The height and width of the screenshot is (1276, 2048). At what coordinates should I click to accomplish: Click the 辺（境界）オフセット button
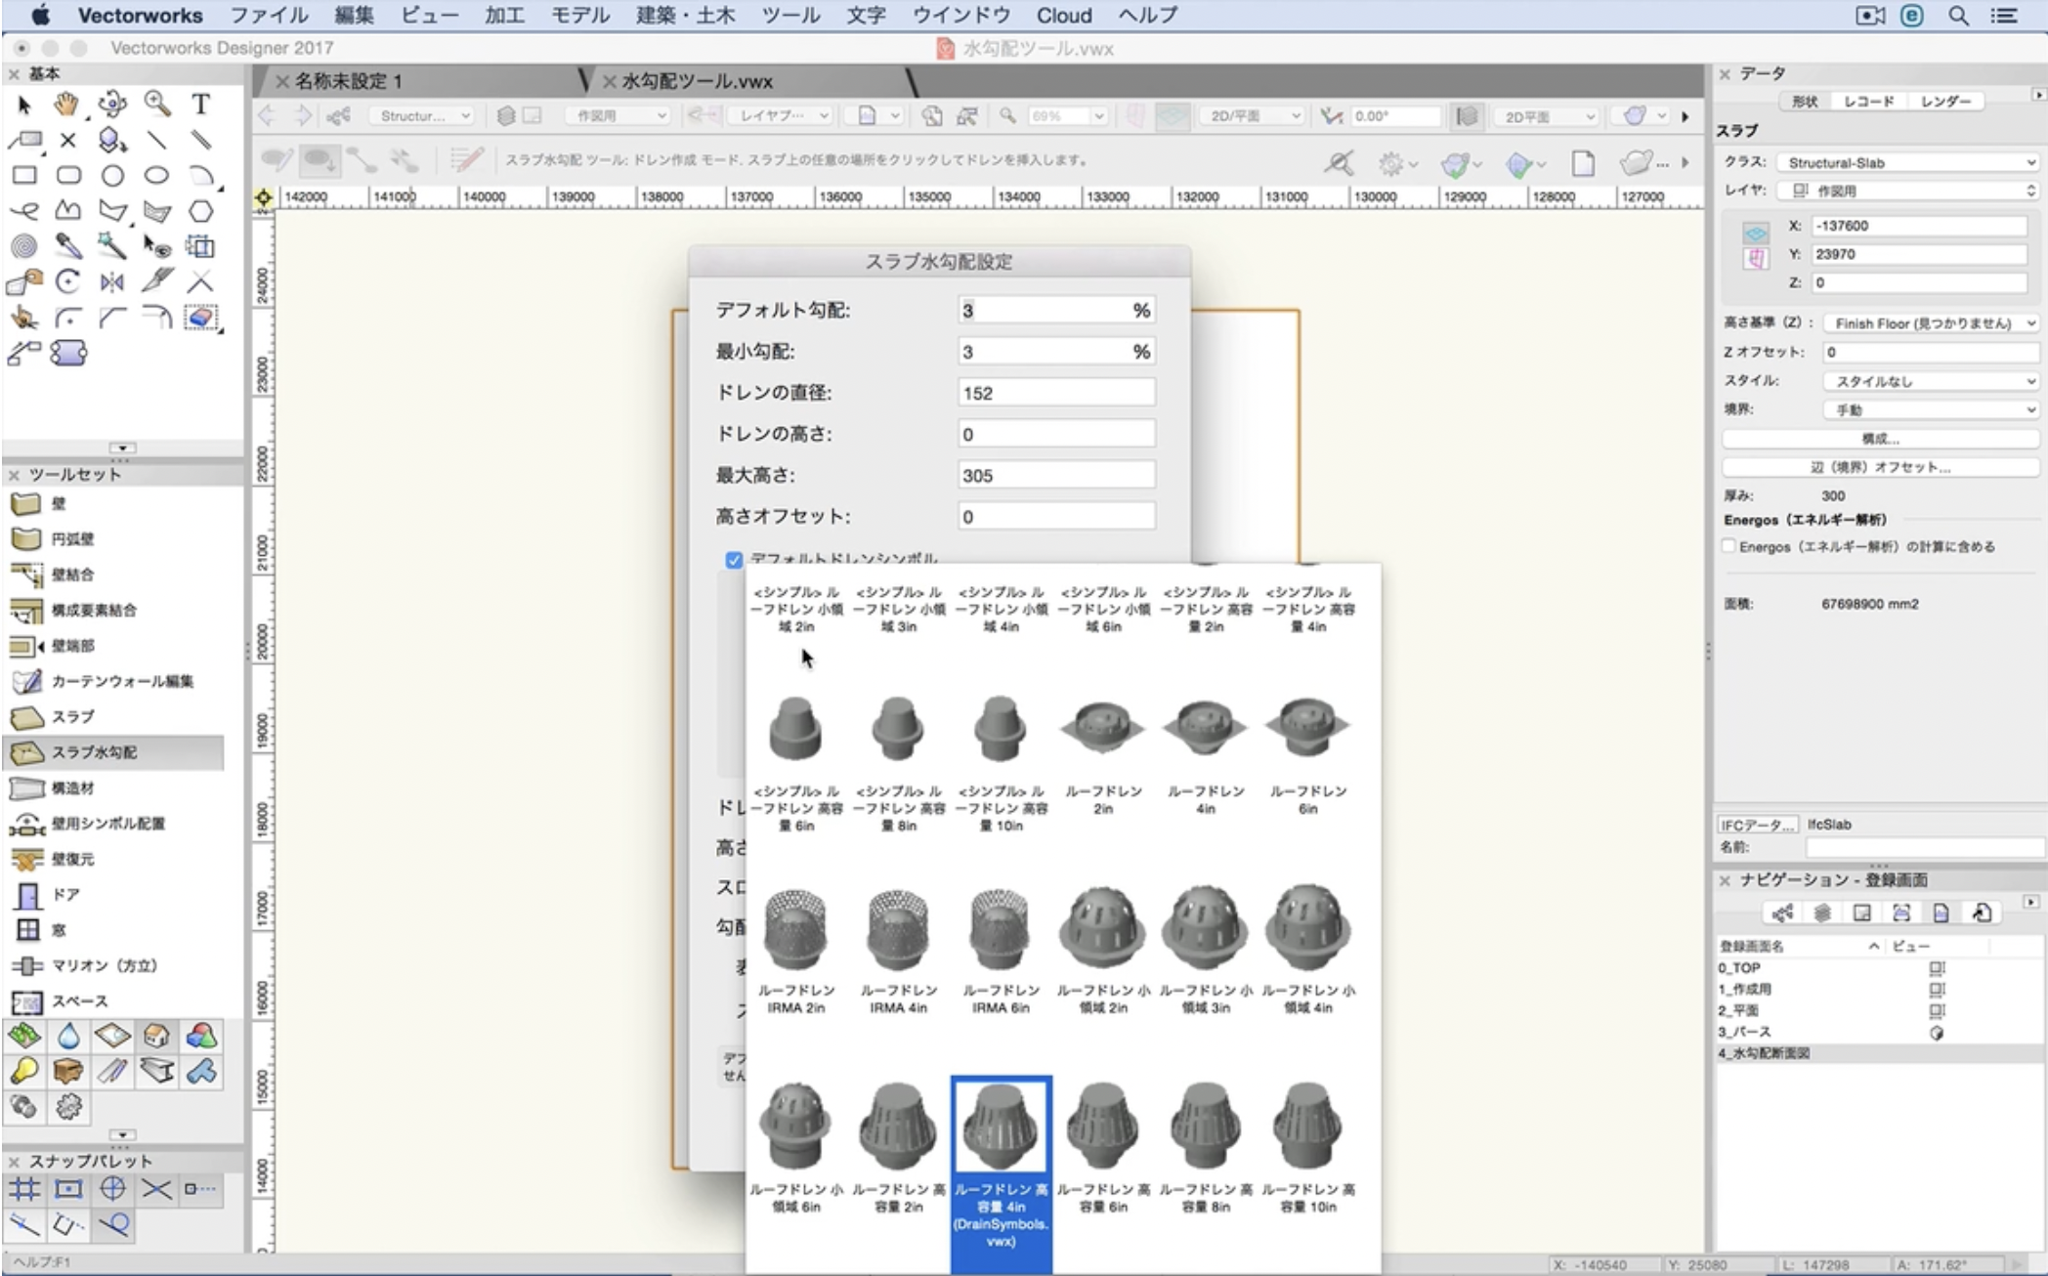point(1880,467)
